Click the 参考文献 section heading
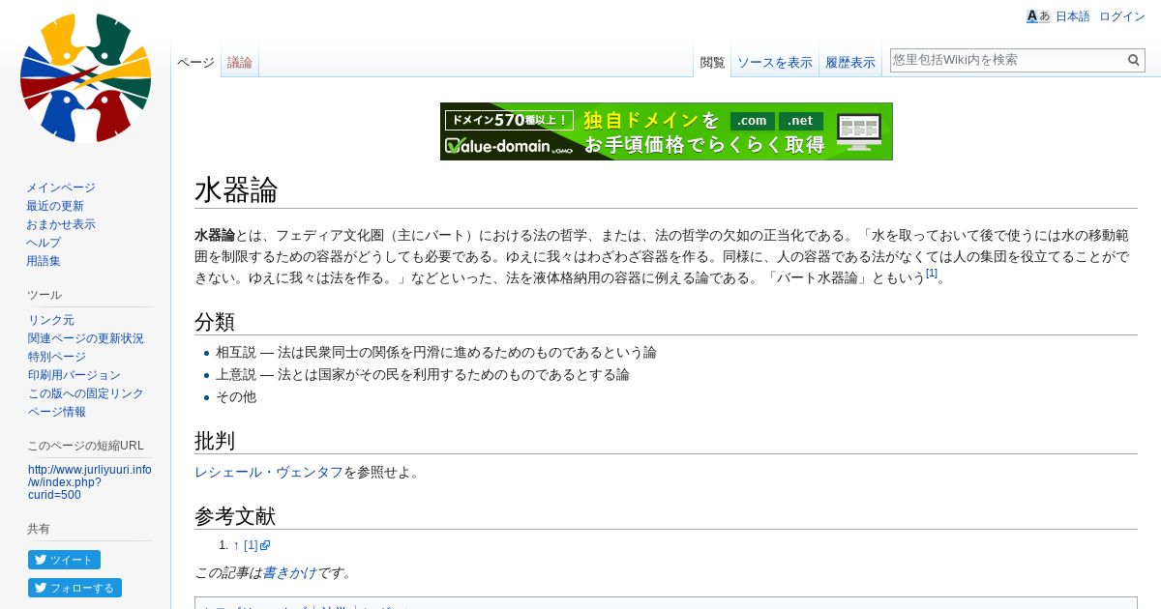The height and width of the screenshot is (609, 1161). [235, 516]
